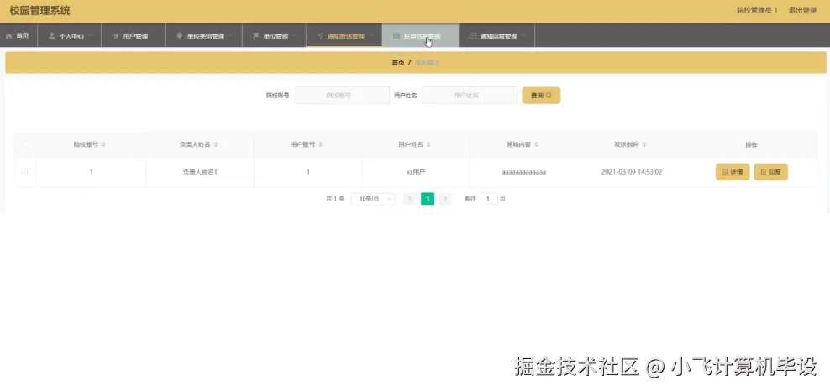Click the 首页 breadcrumb link
Viewport: 830px width, 391px height.
398,62
